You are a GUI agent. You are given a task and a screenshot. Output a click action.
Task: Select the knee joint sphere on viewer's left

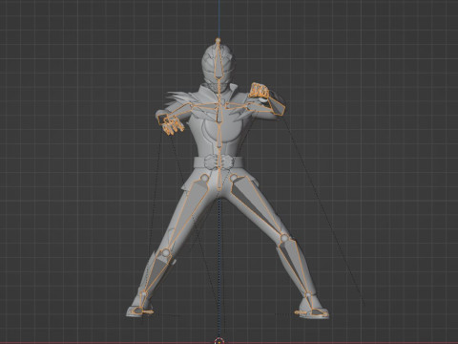click(166, 253)
